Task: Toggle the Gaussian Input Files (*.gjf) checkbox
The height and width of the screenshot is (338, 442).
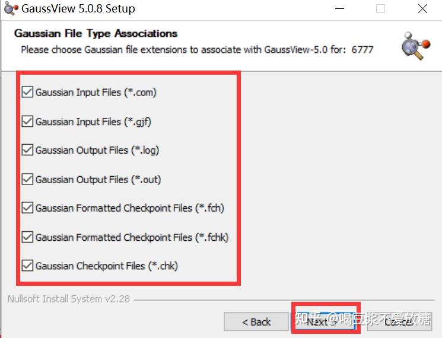Action: 27,121
